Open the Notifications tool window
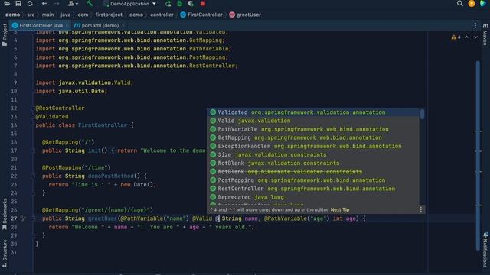Viewport: 490px width, 275px height. click(485, 250)
